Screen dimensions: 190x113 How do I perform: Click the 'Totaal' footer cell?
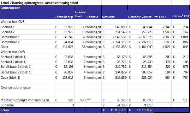click(5, 110)
